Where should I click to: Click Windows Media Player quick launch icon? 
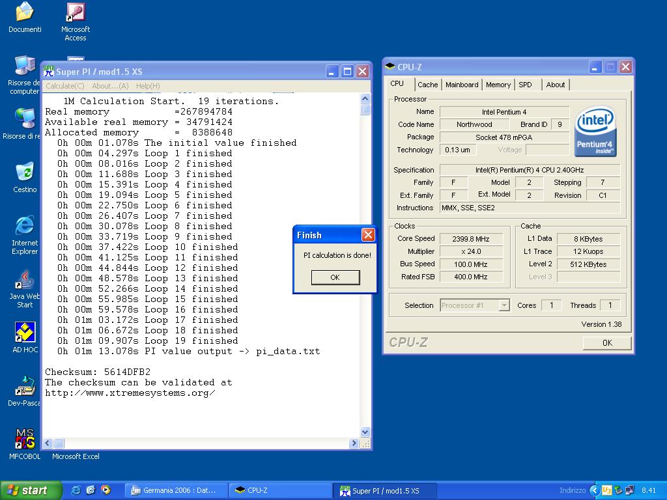(106, 490)
